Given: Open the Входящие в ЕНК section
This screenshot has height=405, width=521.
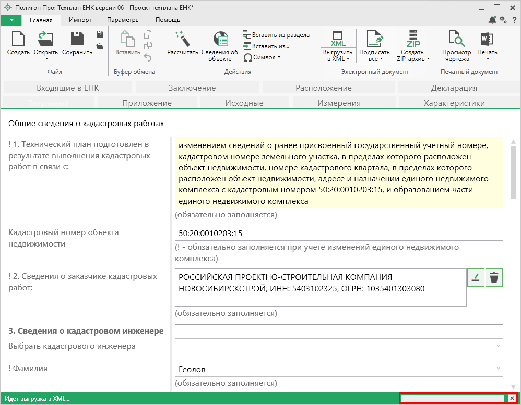Looking at the screenshot, I should point(68,88).
